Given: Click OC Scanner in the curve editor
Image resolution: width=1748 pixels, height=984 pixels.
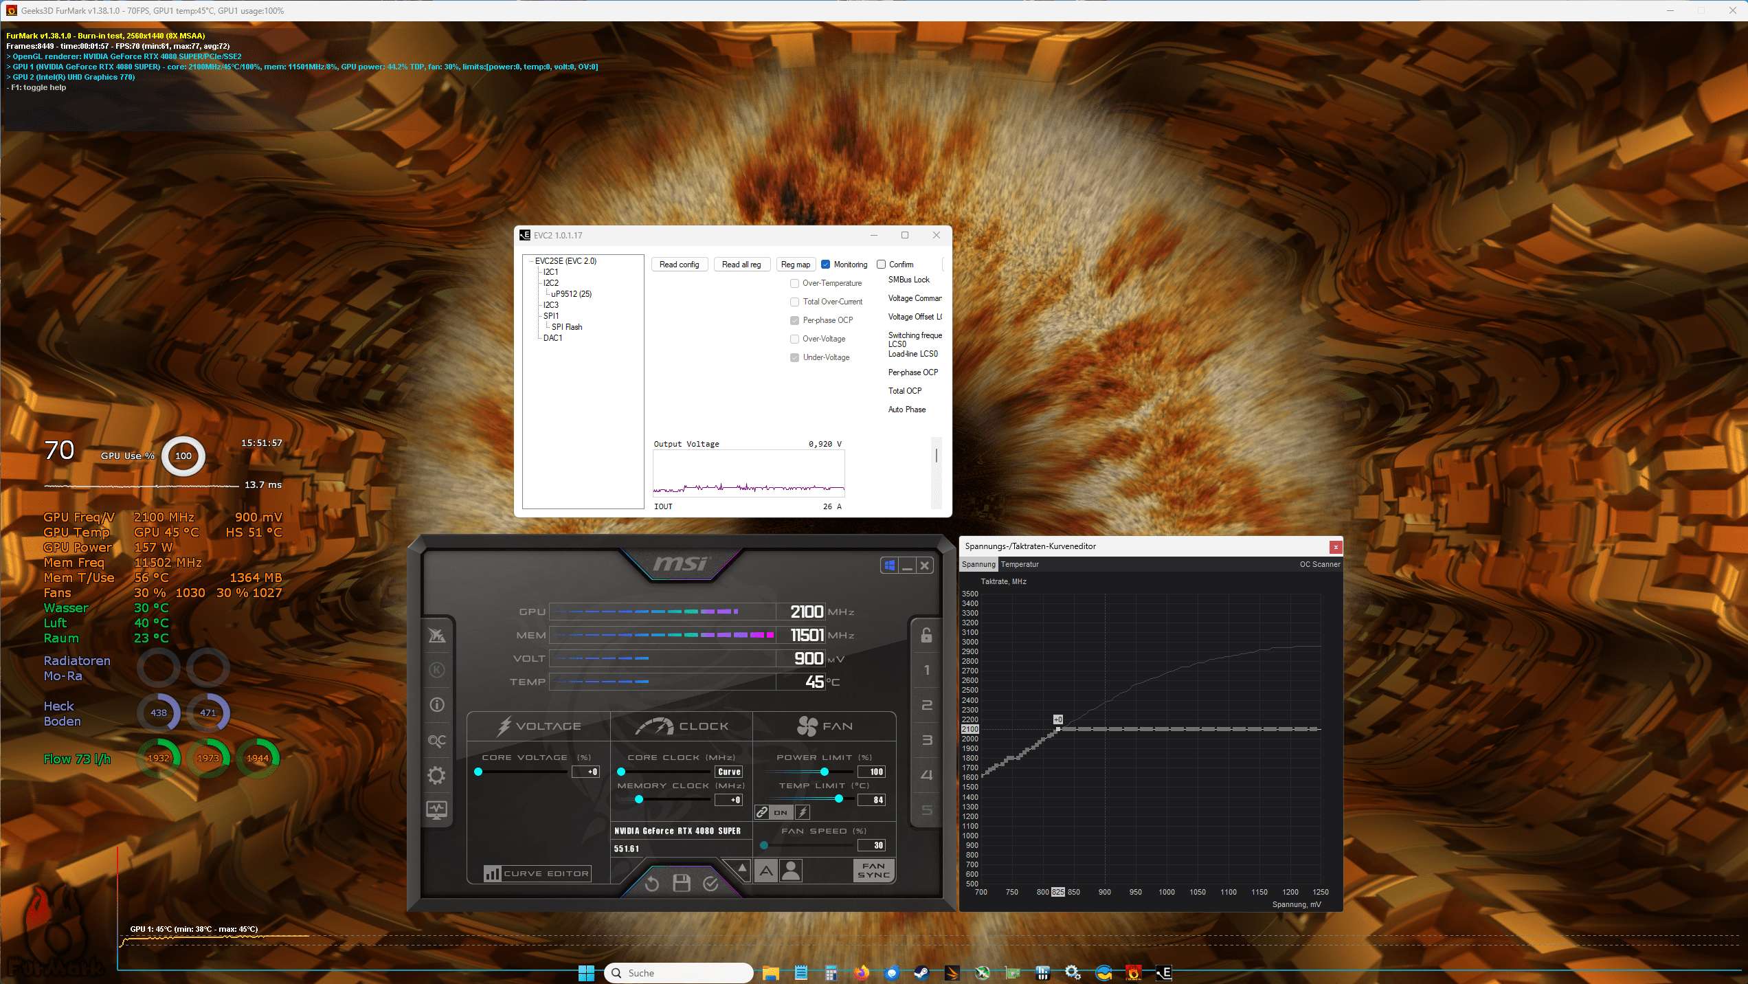Looking at the screenshot, I should tap(1320, 564).
